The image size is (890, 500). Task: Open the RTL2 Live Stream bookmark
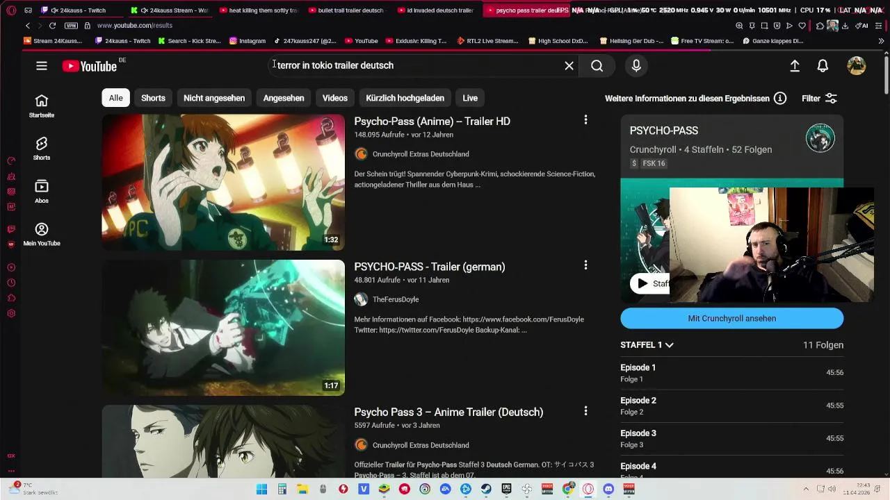487,41
